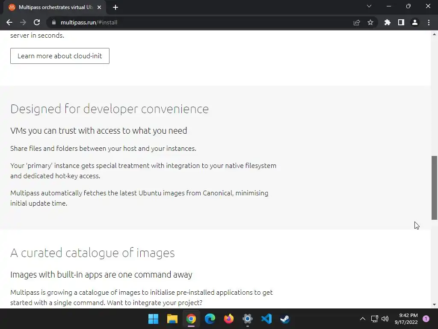Screen dimensions: 438x329
Task: Select the Multipass orchestrates virtual Ubuntu tab
Action: coord(55,7)
